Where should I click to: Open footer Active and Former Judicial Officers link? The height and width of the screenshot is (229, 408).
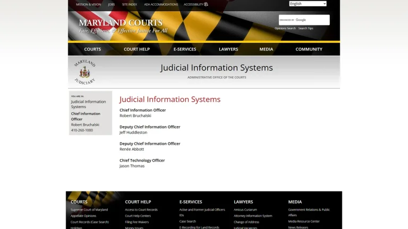pyautogui.click(x=202, y=212)
